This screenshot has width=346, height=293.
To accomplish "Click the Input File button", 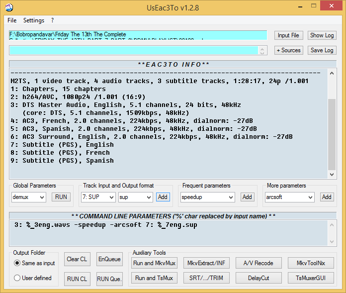I will (288, 35).
